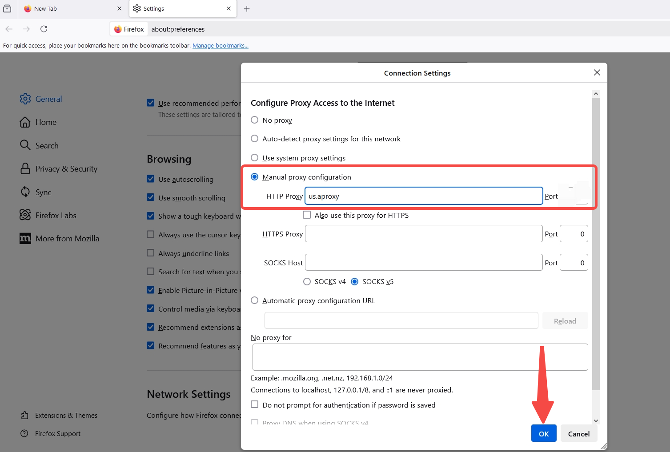
Task: Switch to the New Tab tab
Action: 73,9
